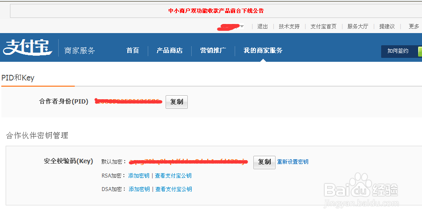
Task: Select 我的商家服务 navigation tab
Action: [x=263, y=50]
